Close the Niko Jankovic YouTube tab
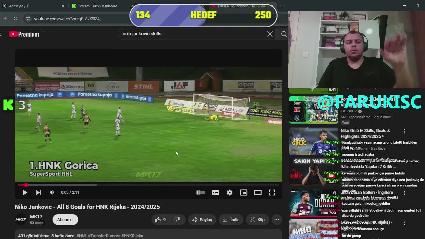Viewport: 425px width, 239px height. pos(273,6)
